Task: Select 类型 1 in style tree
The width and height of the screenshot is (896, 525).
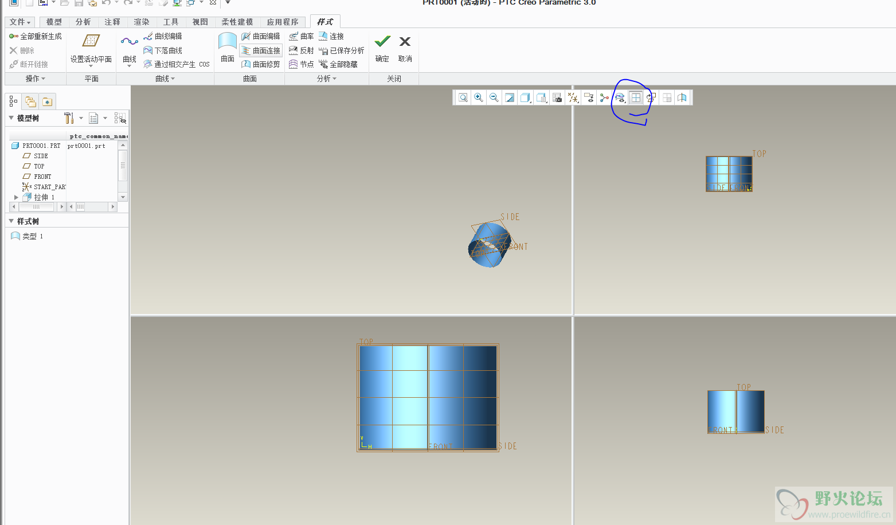Action: click(x=28, y=236)
